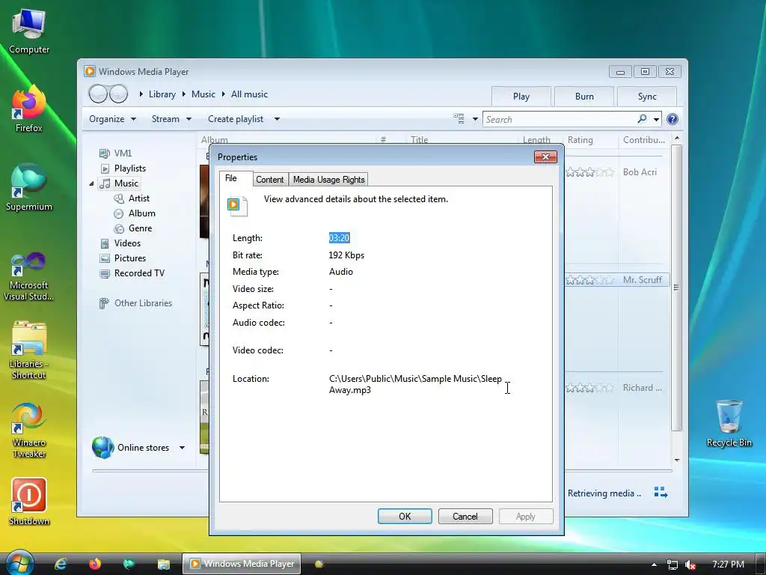Close the Properties dialog
This screenshot has width=766, height=575.
545,156
